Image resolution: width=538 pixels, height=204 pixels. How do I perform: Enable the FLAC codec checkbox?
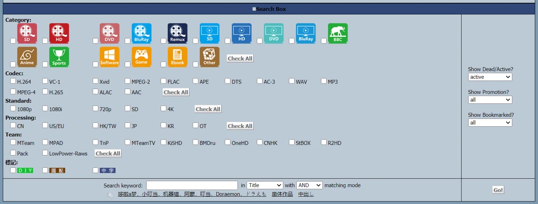point(163,81)
